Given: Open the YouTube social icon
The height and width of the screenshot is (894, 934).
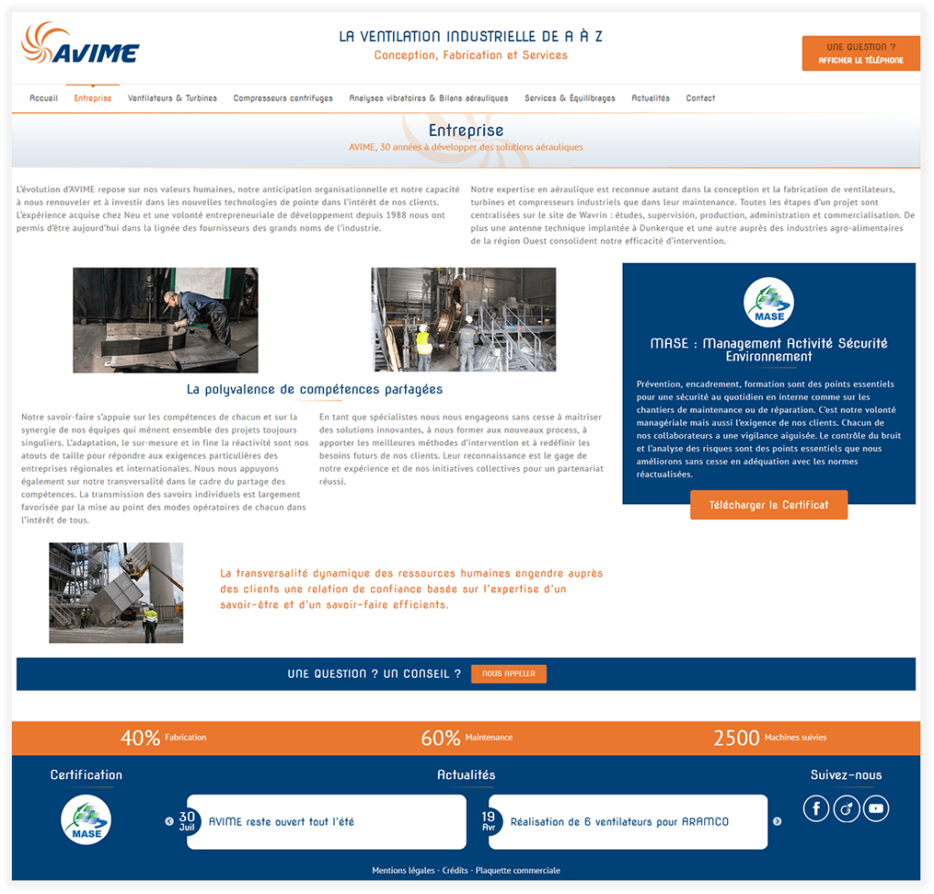Looking at the screenshot, I should (876, 808).
